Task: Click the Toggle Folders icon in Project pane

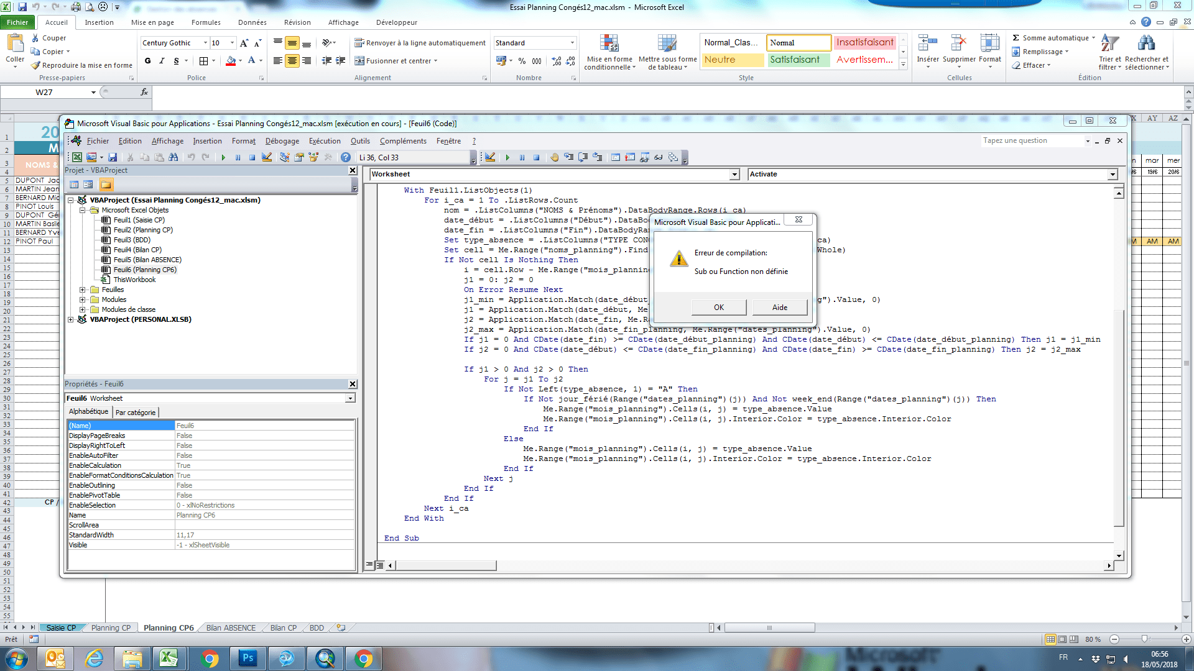Action: coord(106,185)
